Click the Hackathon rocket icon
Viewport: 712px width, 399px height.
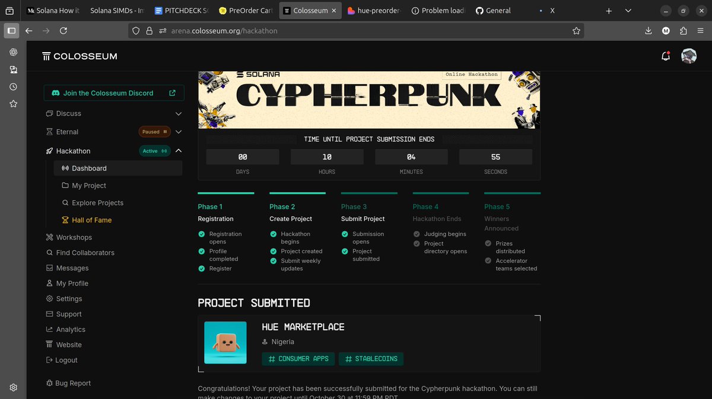[x=50, y=151]
